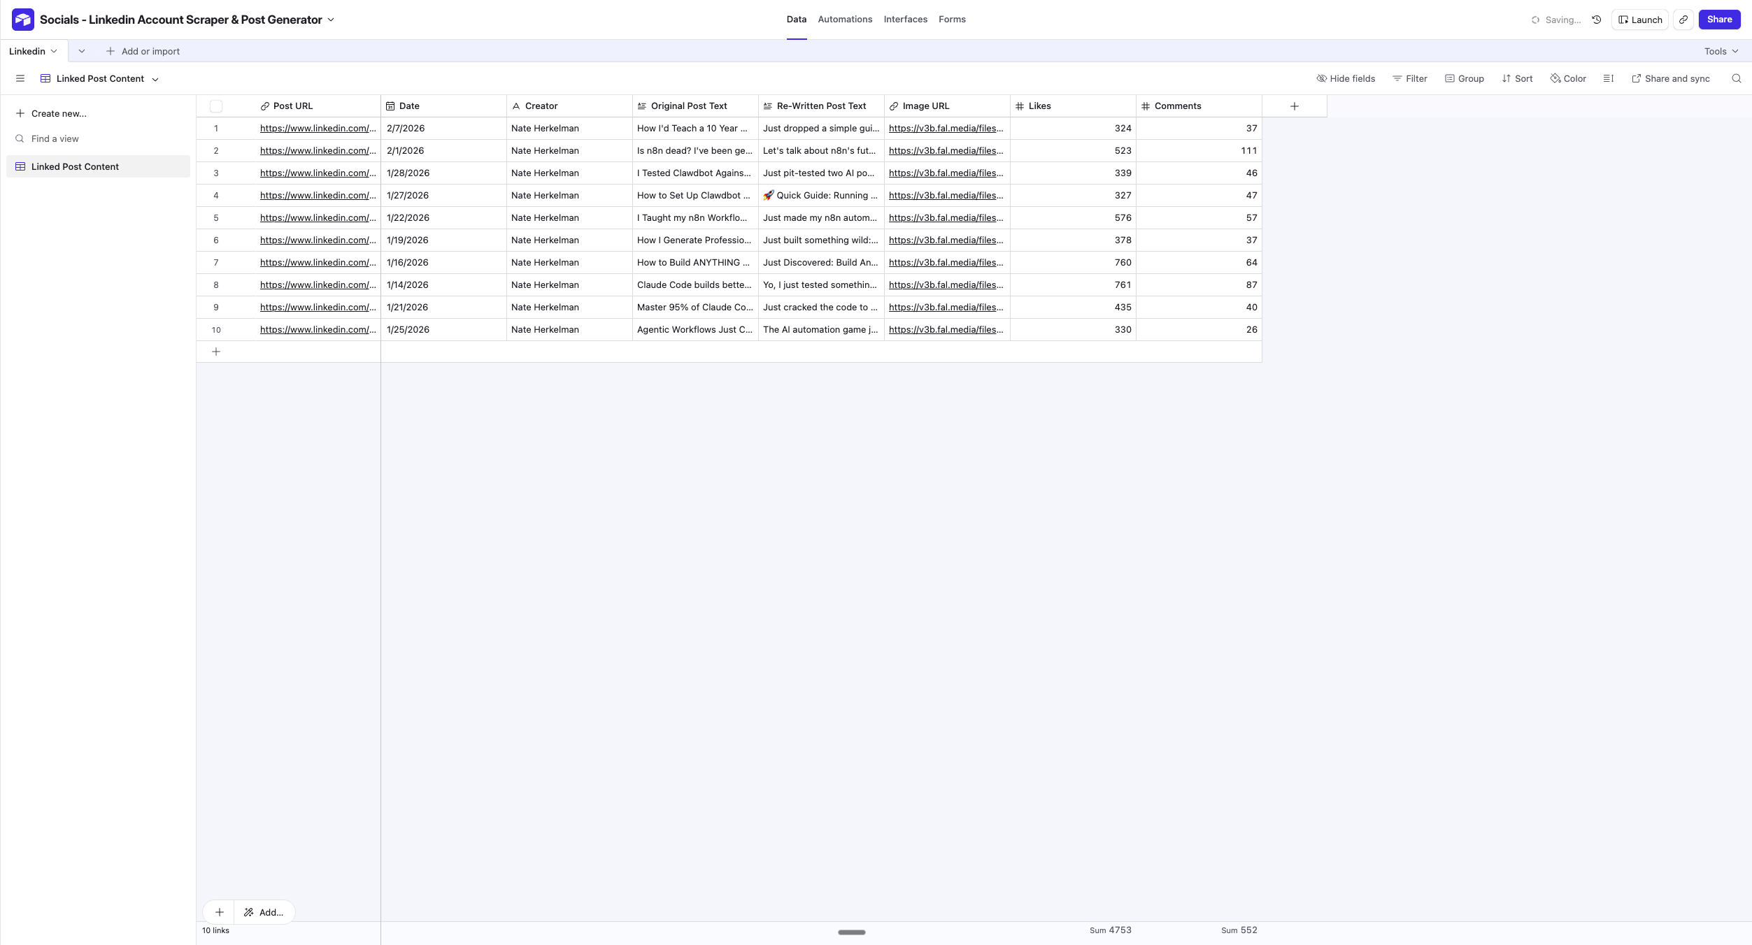The image size is (1752, 945).
Task: Open the search magnifier in view toolbar
Action: tap(1737, 78)
